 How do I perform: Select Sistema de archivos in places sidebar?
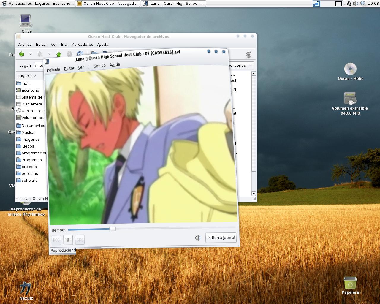coord(30,97)
